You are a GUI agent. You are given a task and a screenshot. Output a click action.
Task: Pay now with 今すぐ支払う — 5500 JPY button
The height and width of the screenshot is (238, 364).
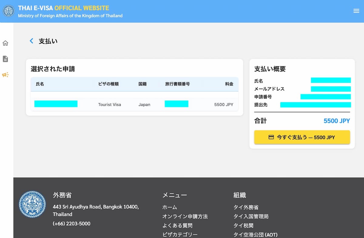pyautogui.click(x=302, y=137)
